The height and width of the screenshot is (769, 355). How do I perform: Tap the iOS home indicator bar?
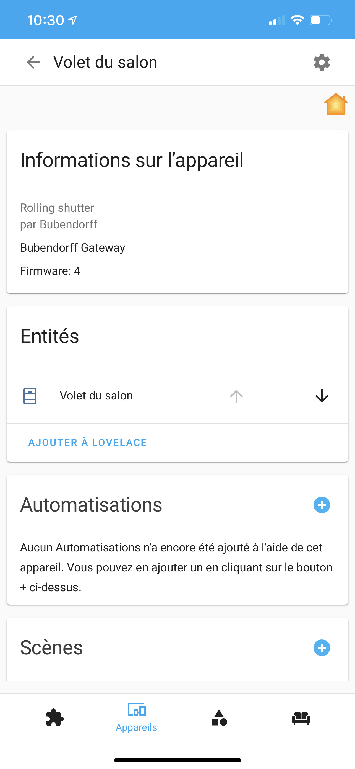click(177, 760)
